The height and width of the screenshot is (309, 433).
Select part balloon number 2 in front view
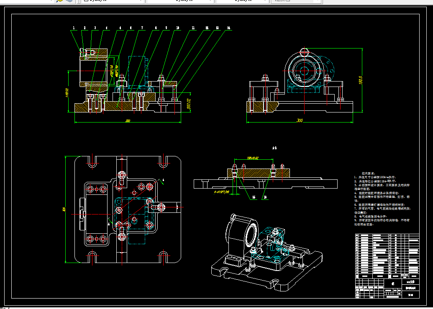(85, 28)
